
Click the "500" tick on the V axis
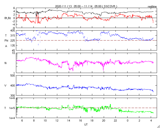(x=13, y=75)
